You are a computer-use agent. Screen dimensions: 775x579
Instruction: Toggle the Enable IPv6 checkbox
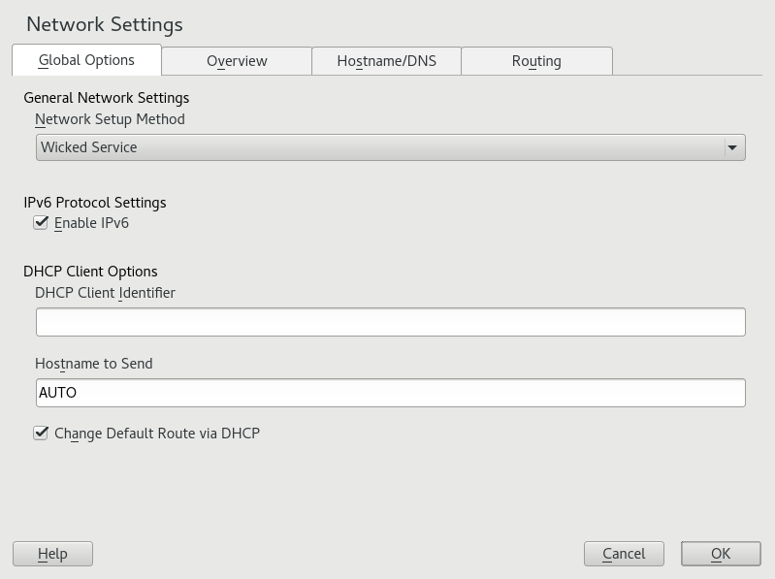41,223
